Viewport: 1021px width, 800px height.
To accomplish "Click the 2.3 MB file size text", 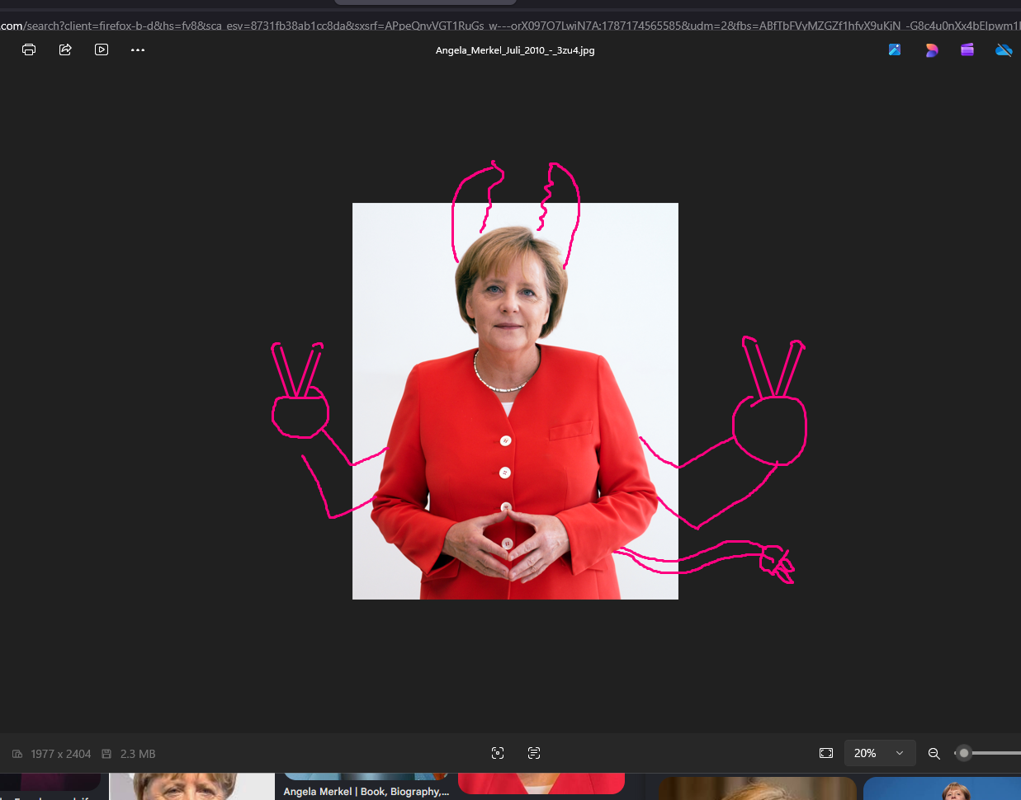I will tap(138, 754).
